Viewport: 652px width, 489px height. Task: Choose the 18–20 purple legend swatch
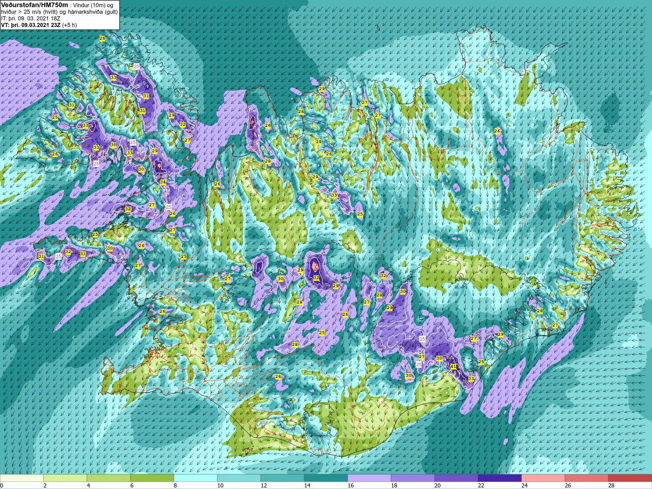pyautogui.click(x=413, y=478)
